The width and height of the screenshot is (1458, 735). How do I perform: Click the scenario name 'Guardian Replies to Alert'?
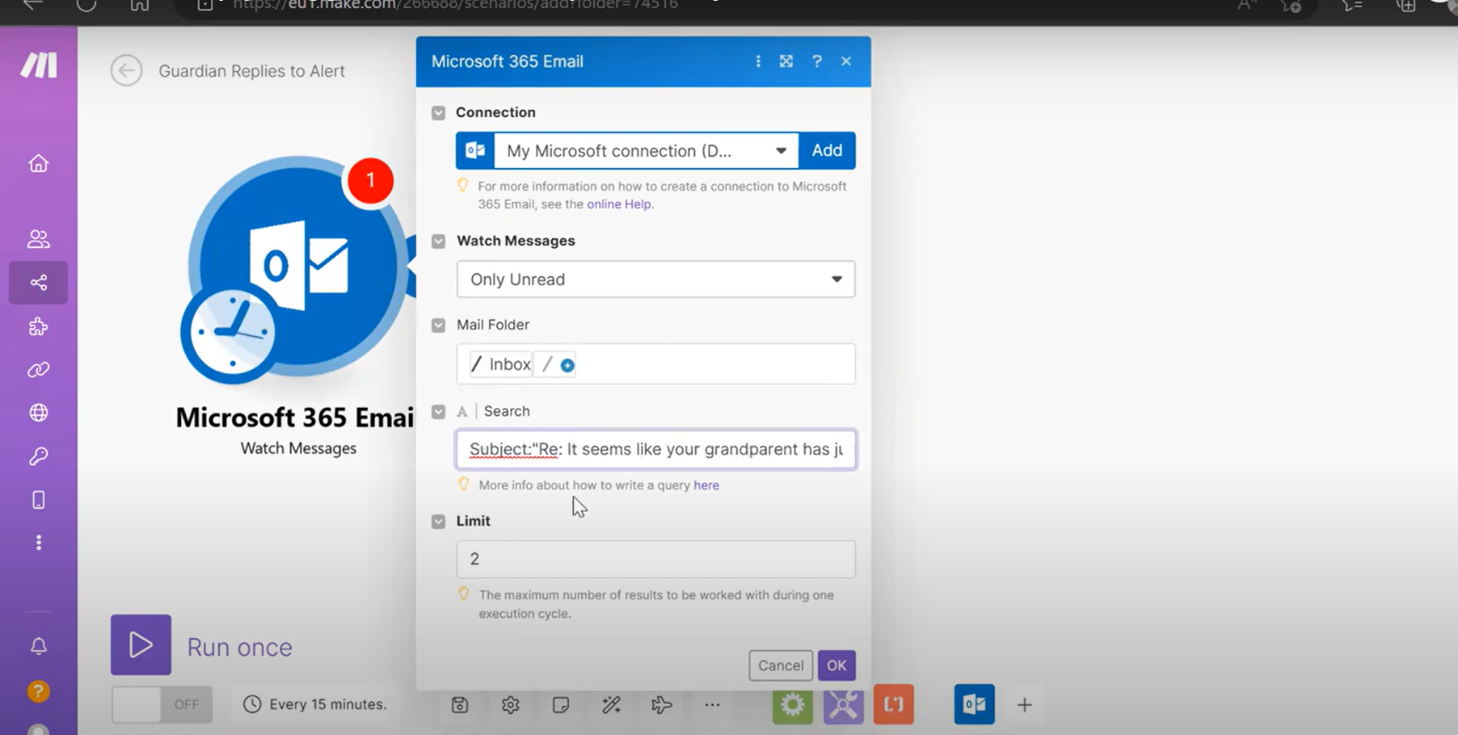click(x=252, y=71)
